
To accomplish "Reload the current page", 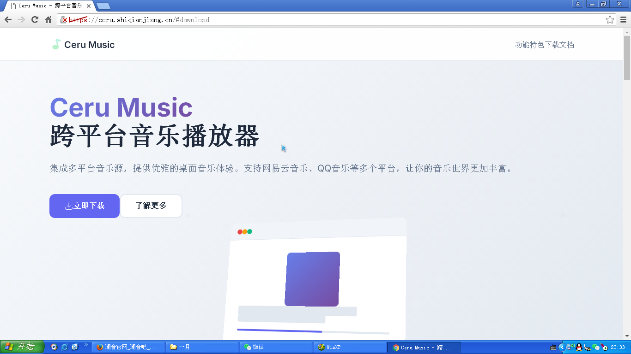I will pos(35,20).
